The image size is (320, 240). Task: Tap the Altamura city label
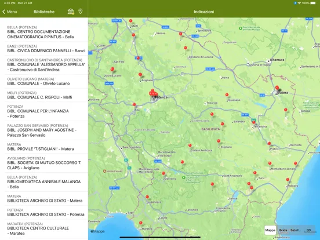click(277, 60)
